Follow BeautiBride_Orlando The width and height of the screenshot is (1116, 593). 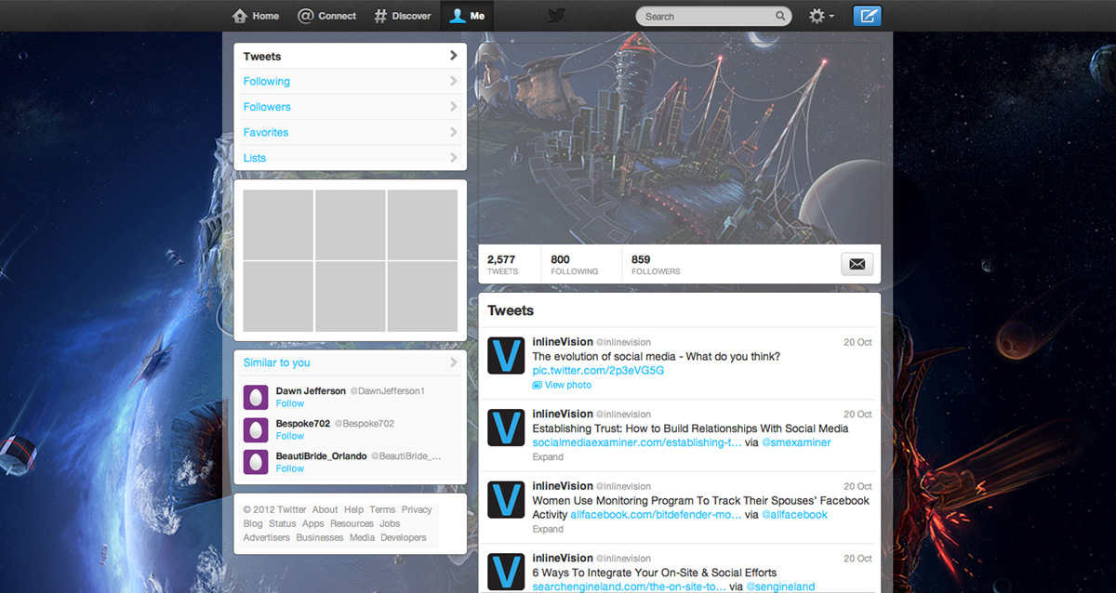click(290, 468)
